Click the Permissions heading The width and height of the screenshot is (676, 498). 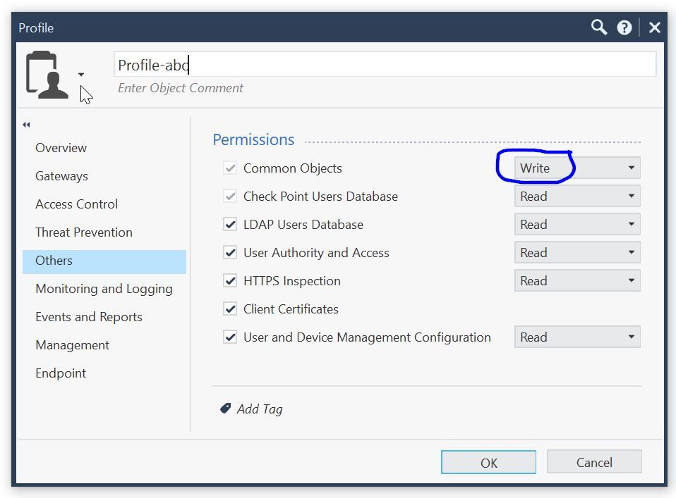(x=253, y=140)
